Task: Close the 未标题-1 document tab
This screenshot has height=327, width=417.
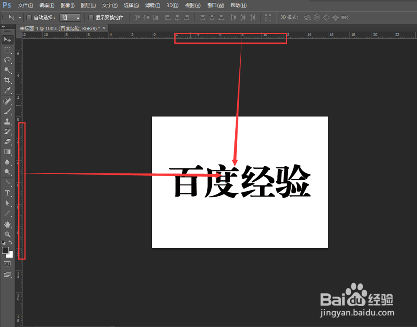Action: click(104, 28)
